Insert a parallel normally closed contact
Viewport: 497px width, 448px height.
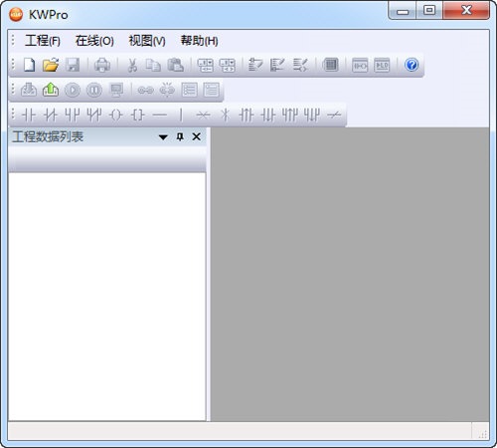click(94, 114)
